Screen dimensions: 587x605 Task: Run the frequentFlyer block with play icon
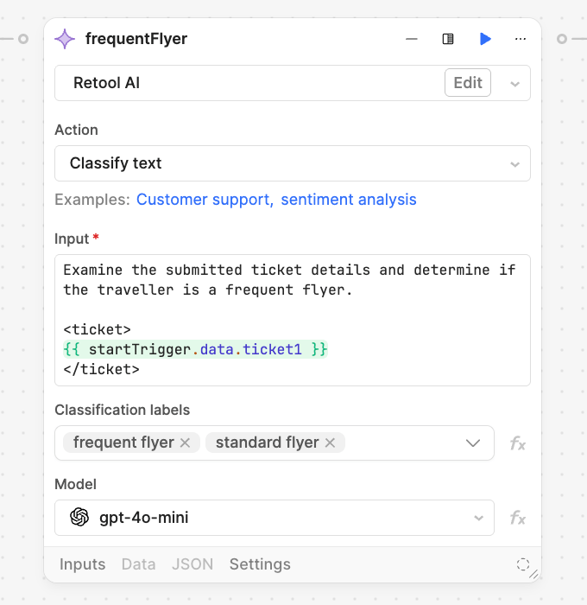[x=485, y=39]
